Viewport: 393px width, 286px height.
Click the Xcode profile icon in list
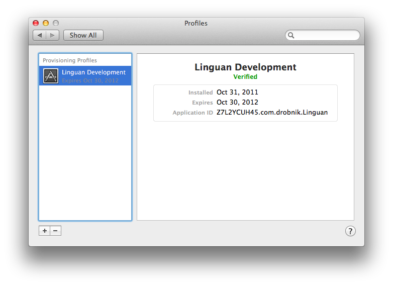51,76
